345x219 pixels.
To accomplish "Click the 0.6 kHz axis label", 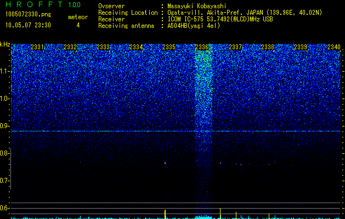I will [5, 208].
